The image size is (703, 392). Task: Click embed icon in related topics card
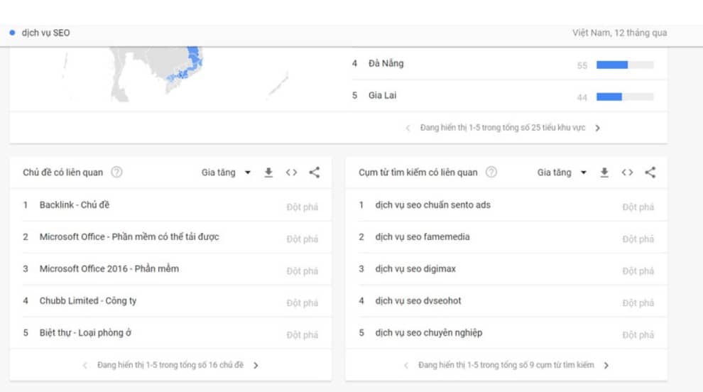point(291,173)
